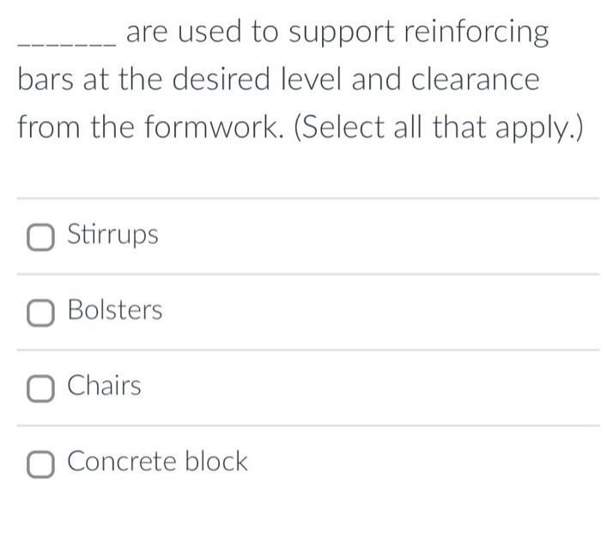601x533 pixels.
Task: Click the word "reinforcing" in the question
Action: pos(477,33)
